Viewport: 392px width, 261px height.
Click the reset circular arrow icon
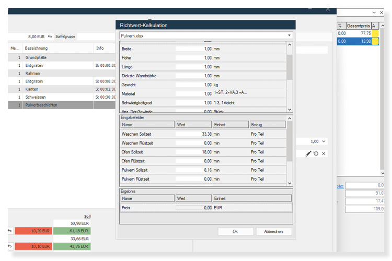click(316, 153)
